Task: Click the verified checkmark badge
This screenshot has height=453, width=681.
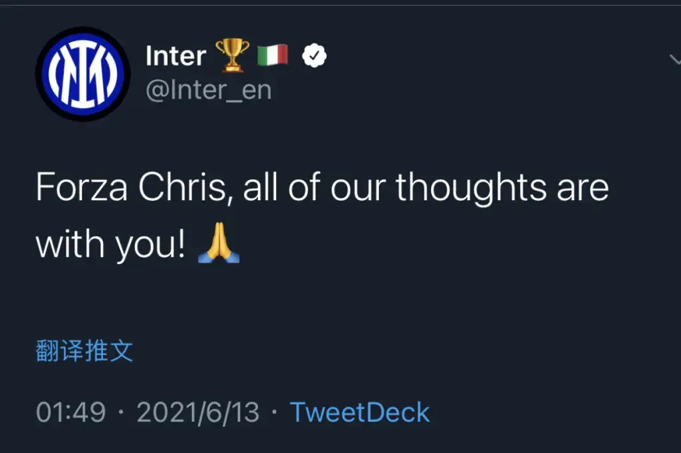Action: [x=313, y=56]
